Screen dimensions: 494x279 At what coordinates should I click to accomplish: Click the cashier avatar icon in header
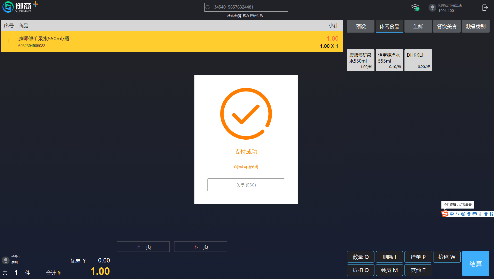[x=432, y=8]
